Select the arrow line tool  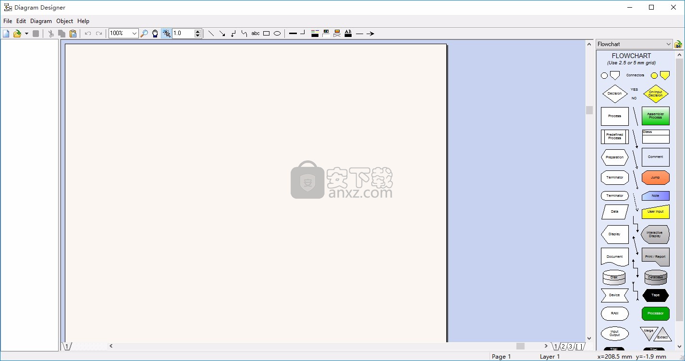(x=222, y=34)
